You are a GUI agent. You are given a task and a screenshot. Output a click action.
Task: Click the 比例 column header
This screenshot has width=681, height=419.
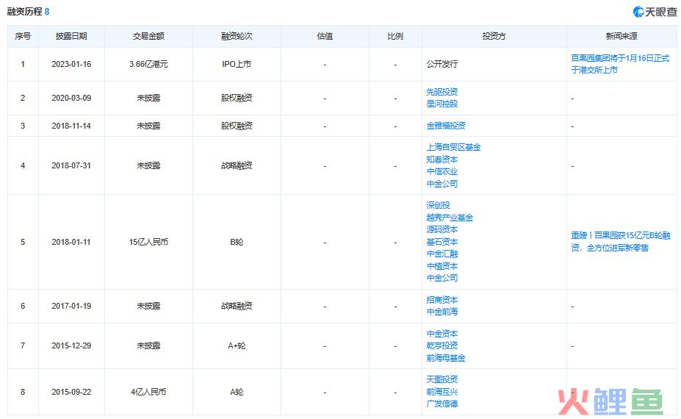[395, 36]
